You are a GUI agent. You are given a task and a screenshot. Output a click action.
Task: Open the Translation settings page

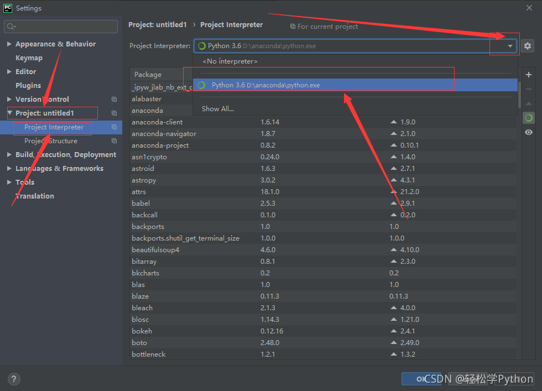[34, 196]
